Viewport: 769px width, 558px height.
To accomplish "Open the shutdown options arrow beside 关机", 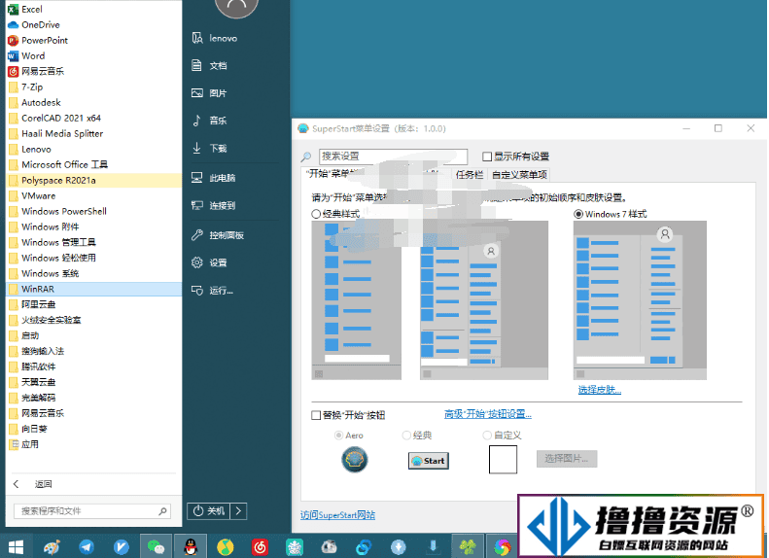I will point(239,511).
